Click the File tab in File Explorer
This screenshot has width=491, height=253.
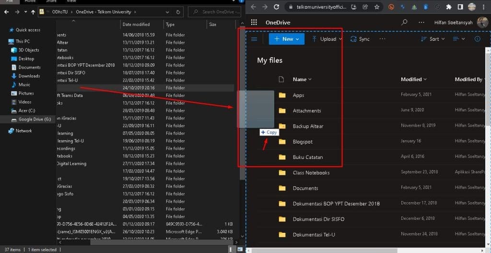10,1
